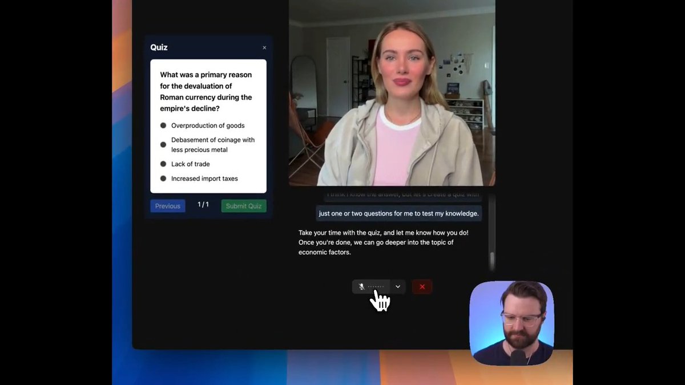Click the presenter webcam overlay thumbnail
Screen dimensions: 685x385
click(511, 323)
